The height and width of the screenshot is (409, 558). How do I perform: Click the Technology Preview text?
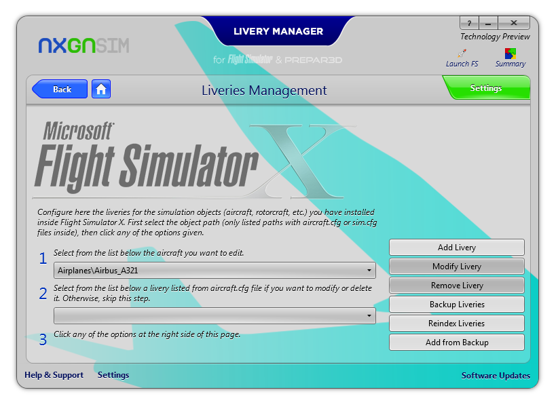(495, 37)
